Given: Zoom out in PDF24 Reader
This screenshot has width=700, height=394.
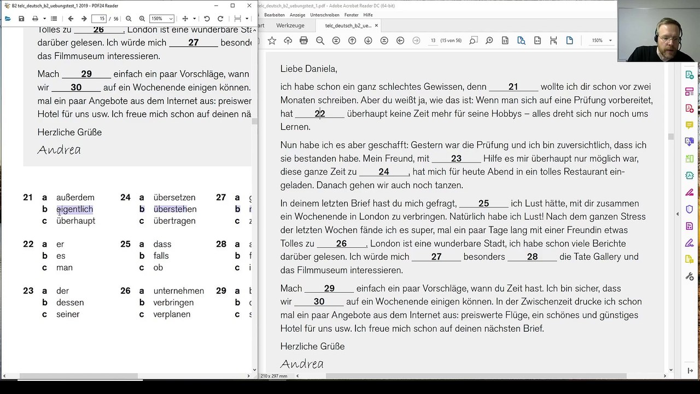Looking at the screenshot, I should (x=129, y=19).
